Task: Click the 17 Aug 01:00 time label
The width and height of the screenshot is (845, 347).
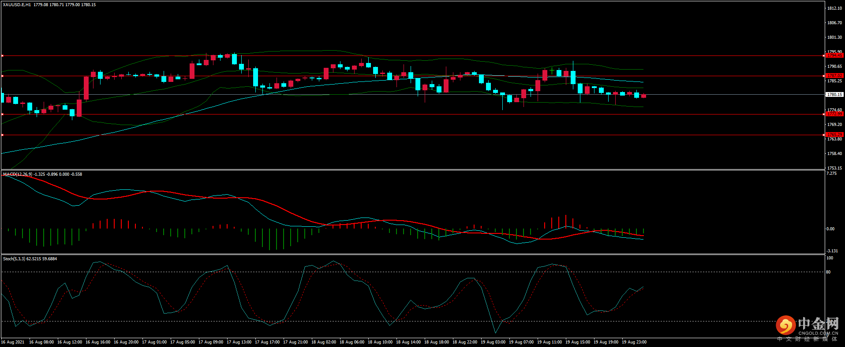Action: (x=154, y=342)
